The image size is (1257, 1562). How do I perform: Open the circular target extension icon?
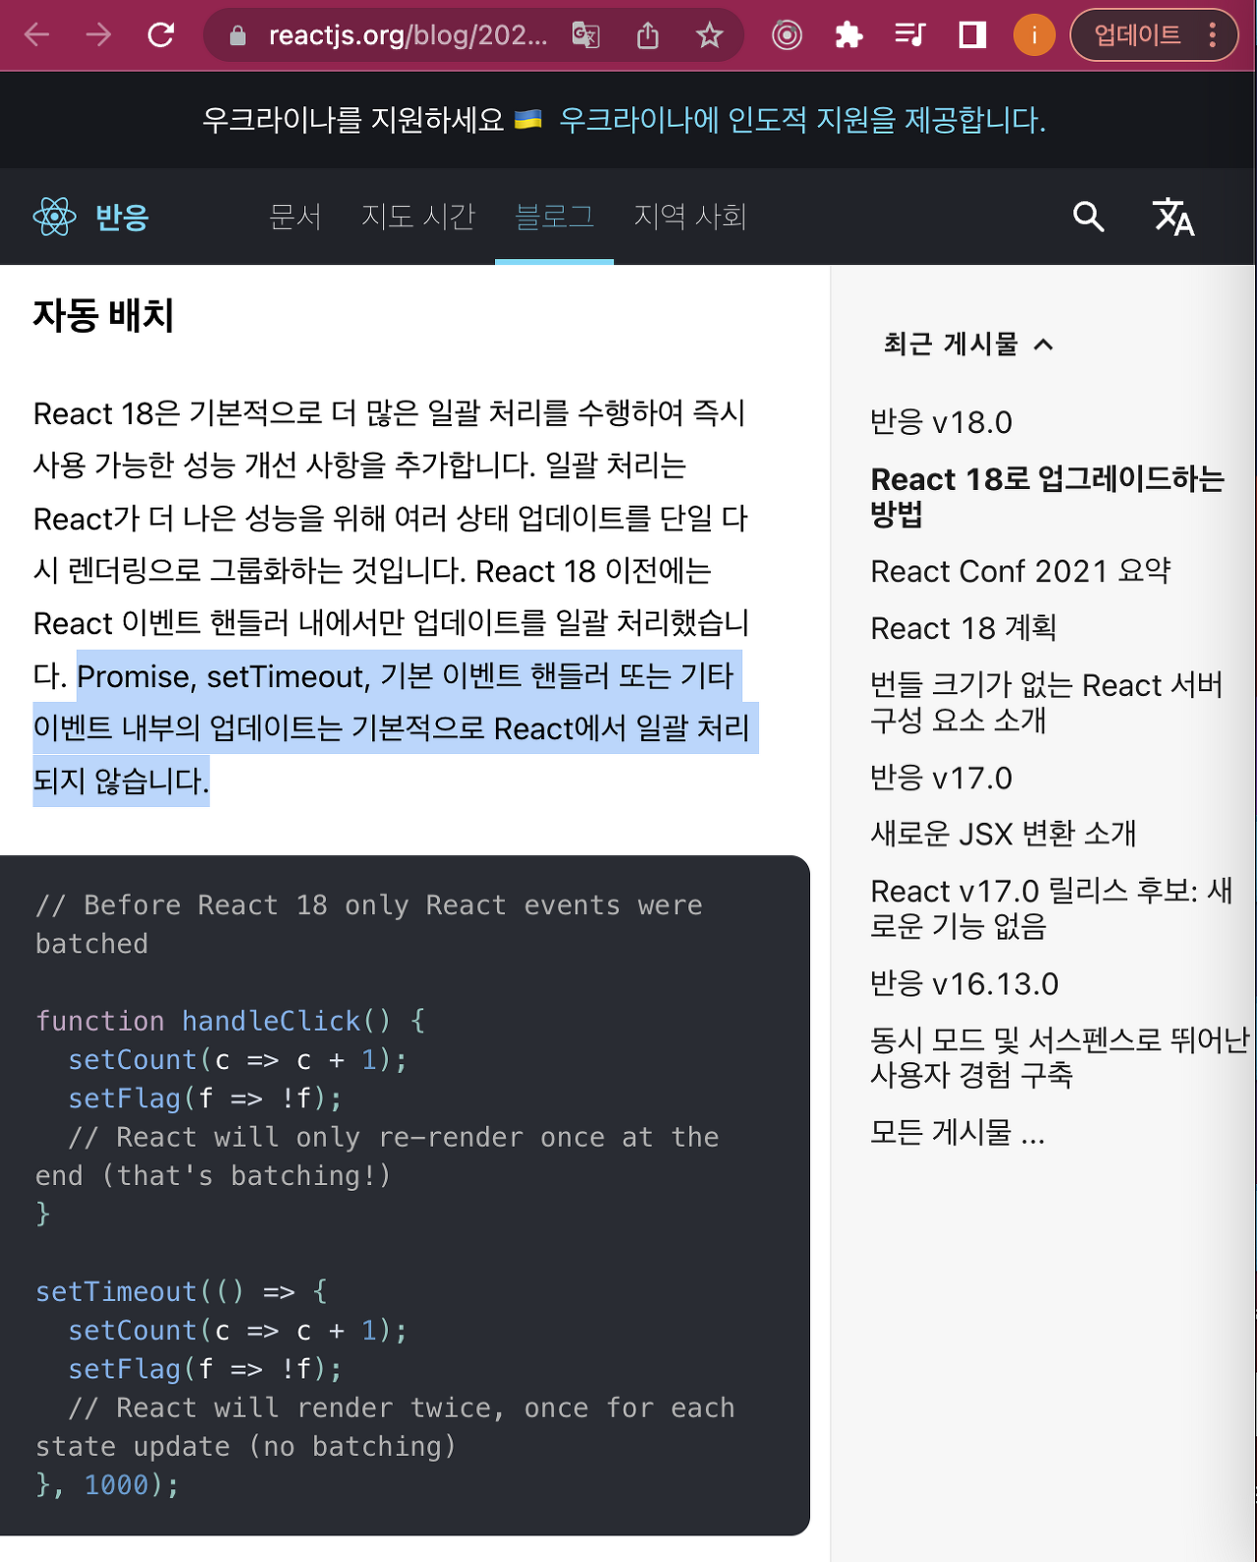(787, 36)
